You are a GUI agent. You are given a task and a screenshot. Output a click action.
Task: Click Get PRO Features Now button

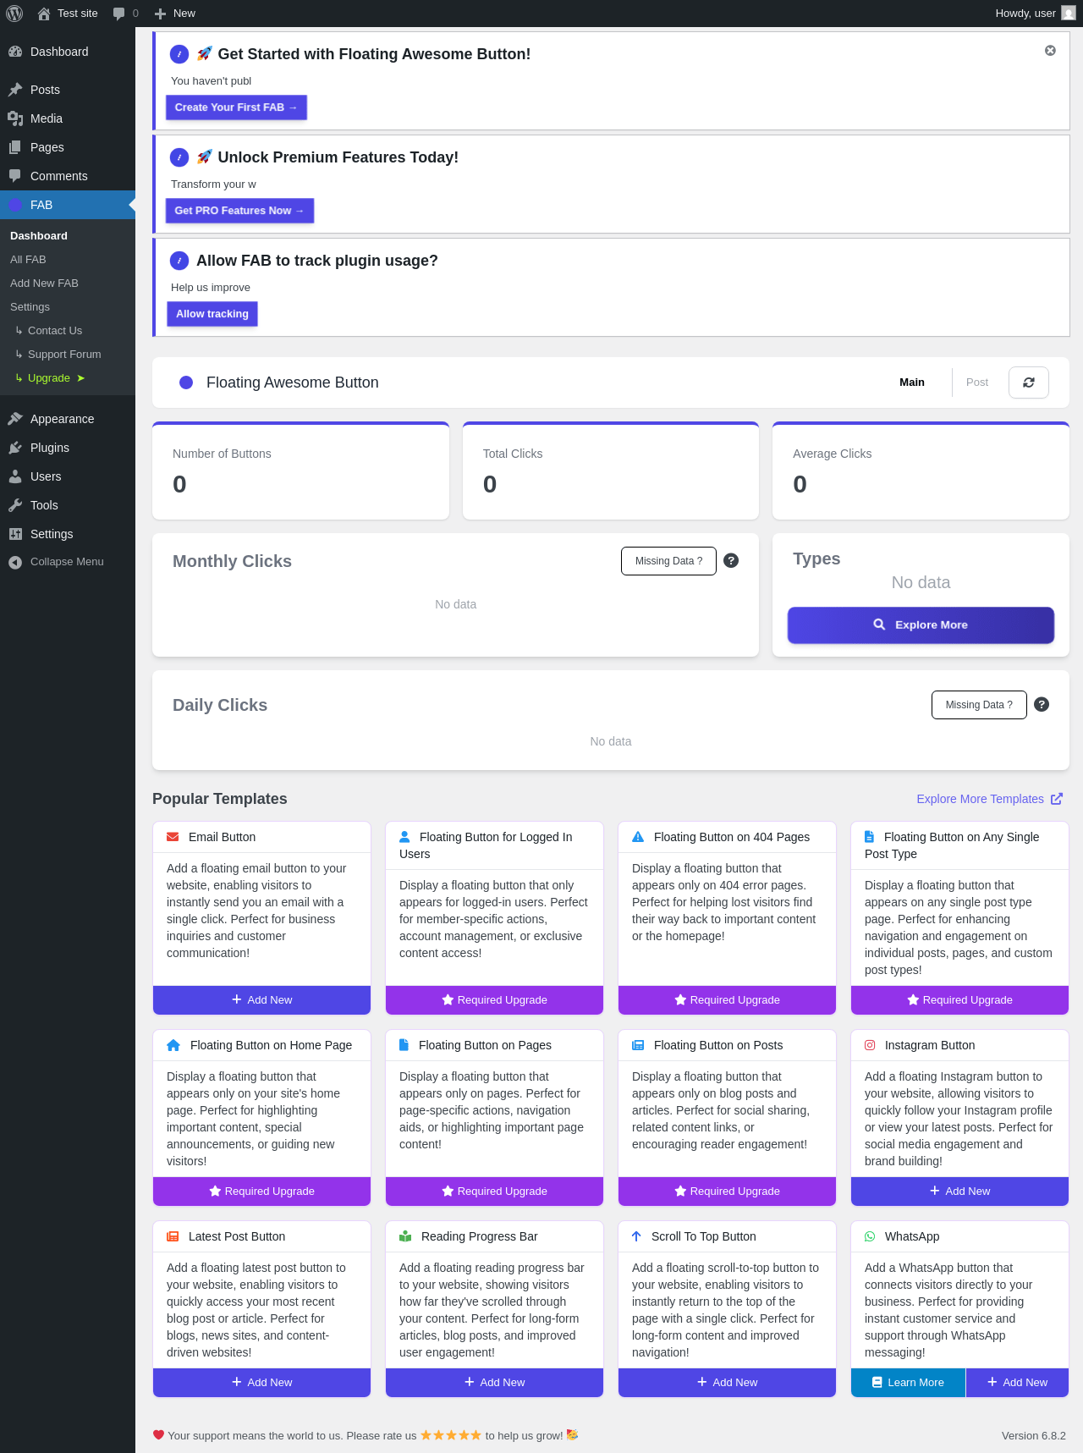click(x=239, y=211)
